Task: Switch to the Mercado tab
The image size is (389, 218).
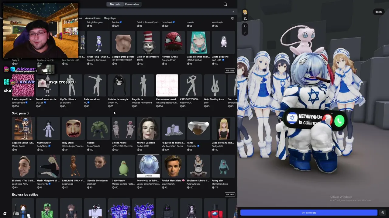Action: pos(115,4)
